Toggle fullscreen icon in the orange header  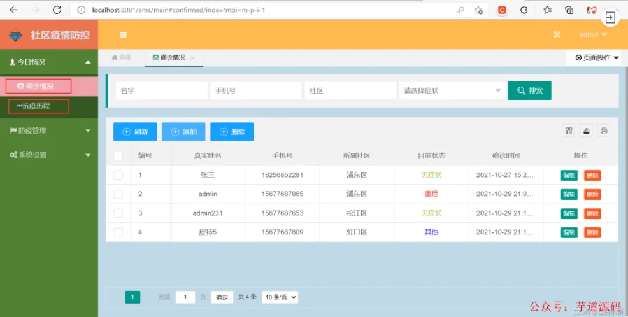point(557,35)
